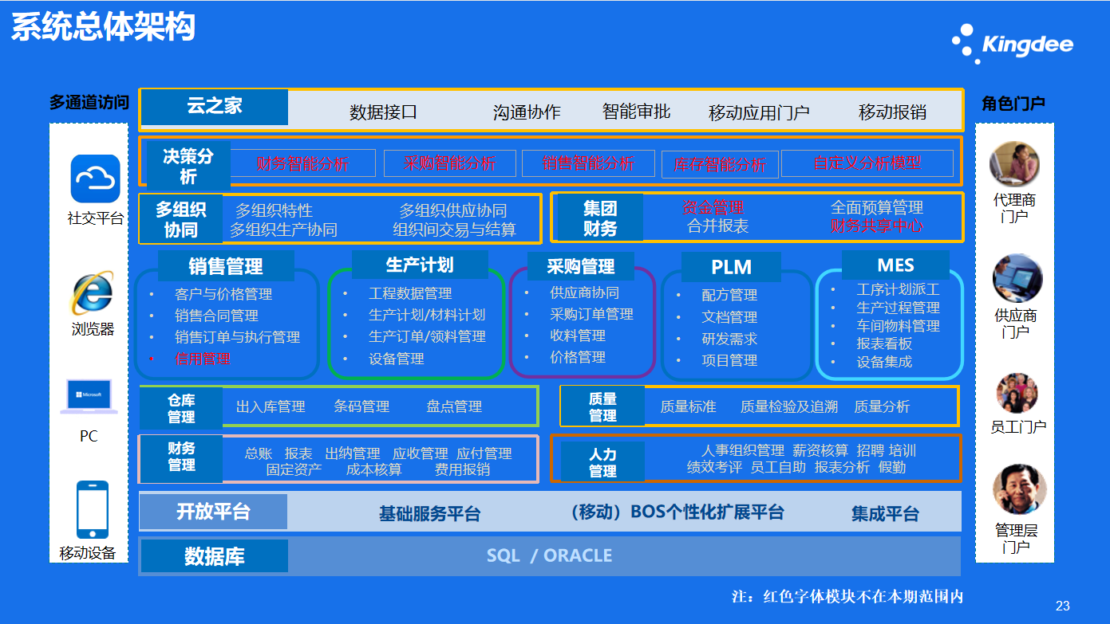Select the 云之家 header block
The image size is (1110, 624).
214,107
